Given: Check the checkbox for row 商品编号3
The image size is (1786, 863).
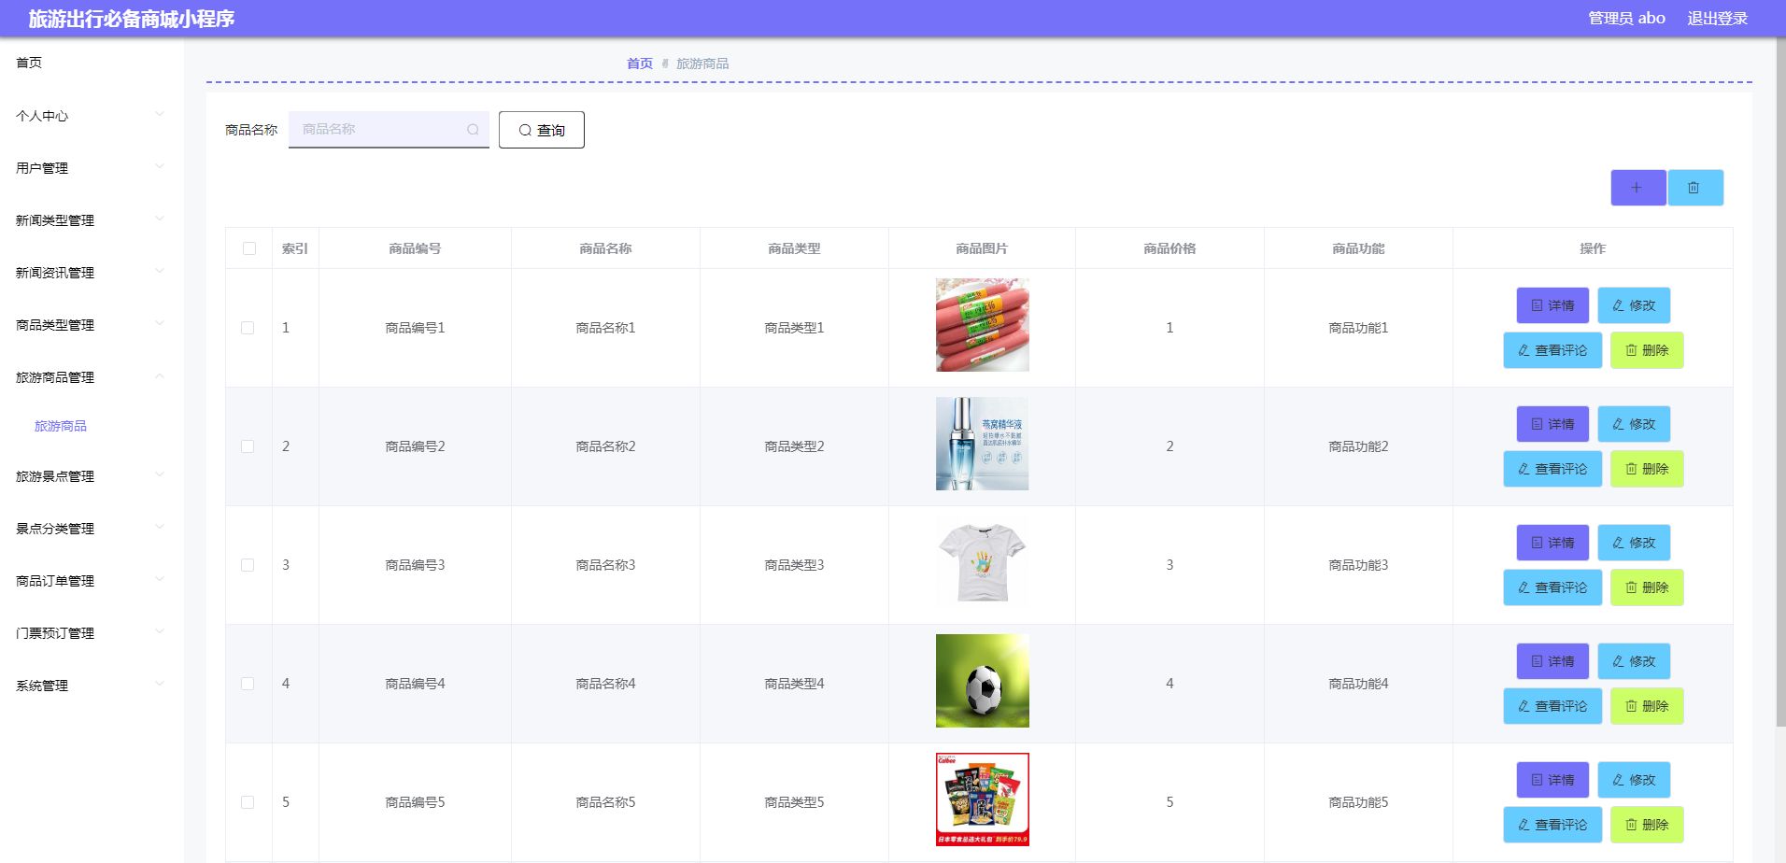Looking at the screenshot, I should tap(248, 565).
